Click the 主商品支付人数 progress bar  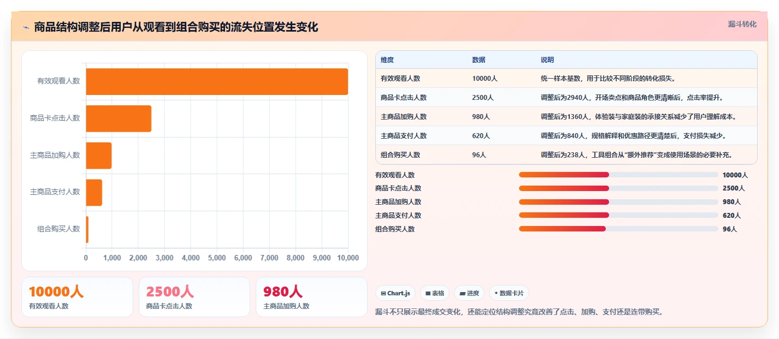[618, 215]
